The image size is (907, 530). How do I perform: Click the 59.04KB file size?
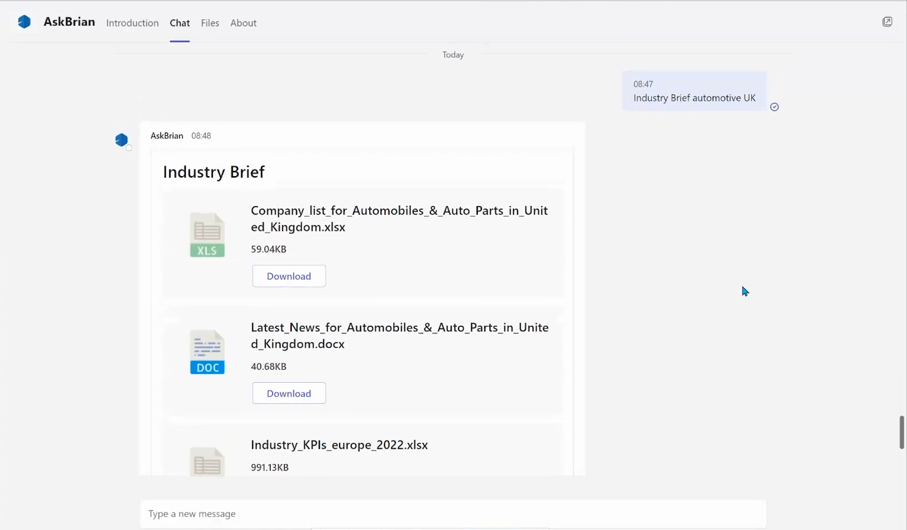point(269,249)
